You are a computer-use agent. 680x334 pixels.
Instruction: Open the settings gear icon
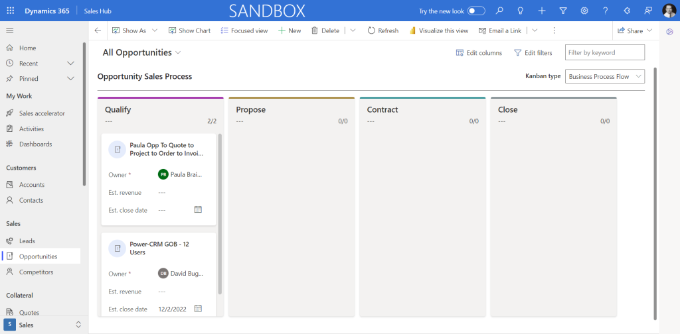584,11
